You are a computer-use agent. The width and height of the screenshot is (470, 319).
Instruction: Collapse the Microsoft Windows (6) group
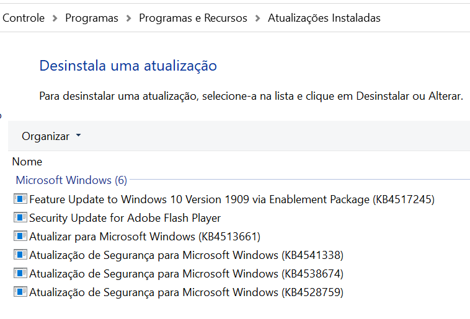71,180
